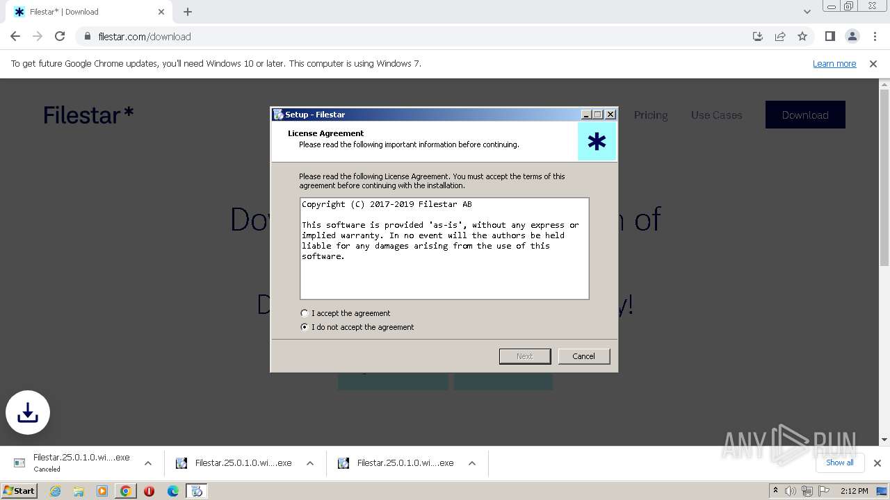Image resolution: width=890 pixels, height=500 pixels.
Task: Open the Pricing page link
Action: [651, 115]
